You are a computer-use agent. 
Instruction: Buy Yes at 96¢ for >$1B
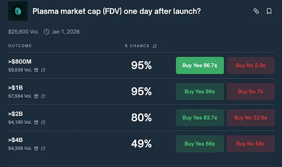point(200,92)
